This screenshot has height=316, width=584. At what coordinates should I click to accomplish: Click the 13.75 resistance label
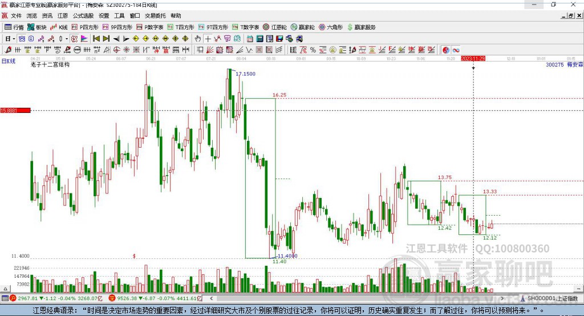click(x=445, y=177)
